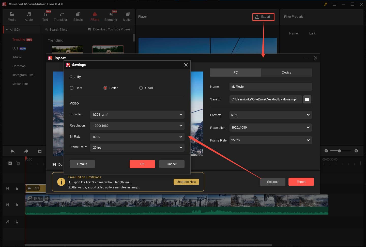The width and height of the screenshot is (366, 247).
Task: Expand the Format dropdown showing MP4
Action: pyautogui.click(x=270, y=115)
